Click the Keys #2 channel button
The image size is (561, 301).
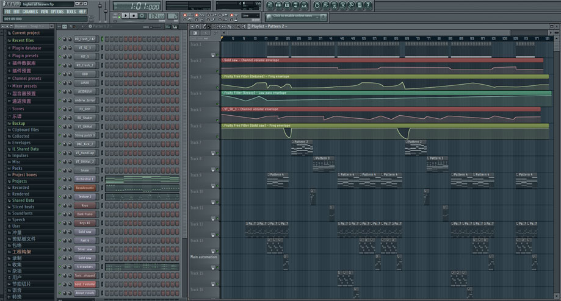[85, 223]
